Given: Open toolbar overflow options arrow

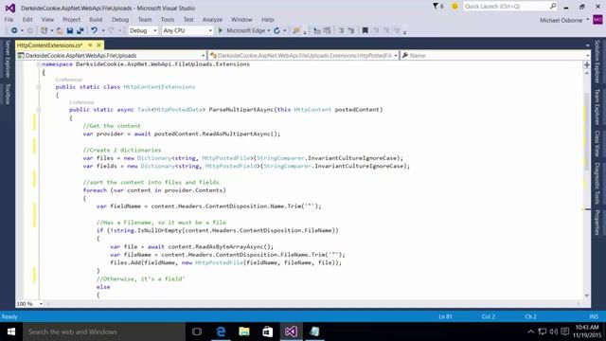Looking at the screenshot, I should click(x=404, y=31).
